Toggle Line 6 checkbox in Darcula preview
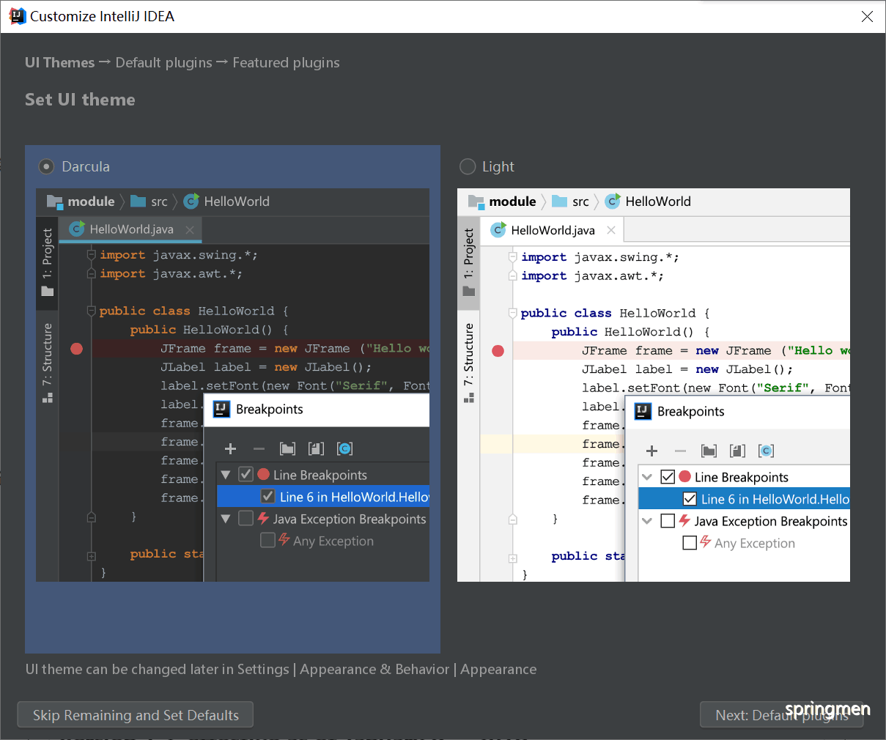The height and width of the screenshot is (740, 886). (268, 496)
